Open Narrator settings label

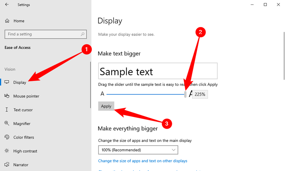pyautogui.click(x=21, y=165)
